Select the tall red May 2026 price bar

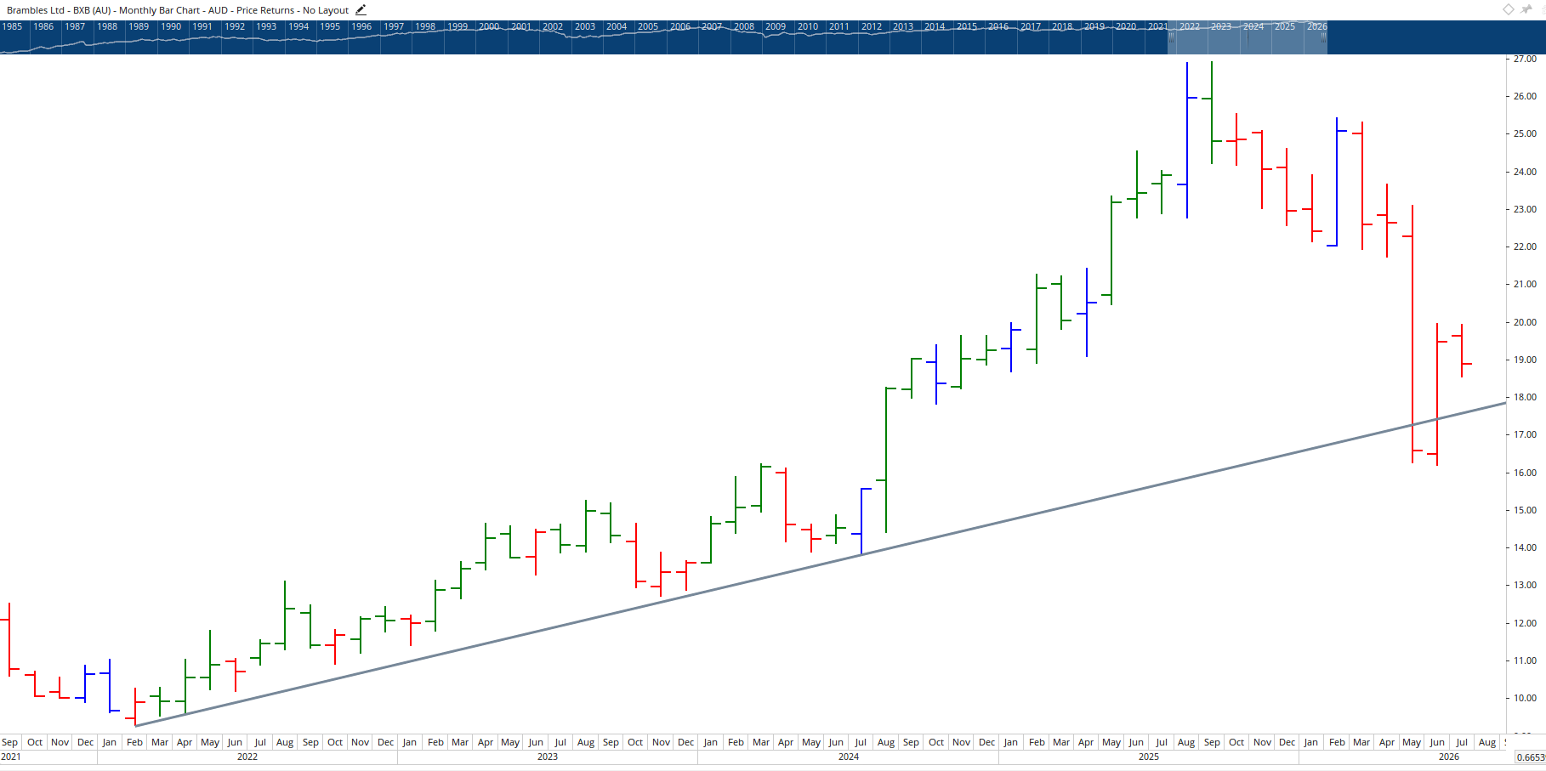pos(1412,333)
